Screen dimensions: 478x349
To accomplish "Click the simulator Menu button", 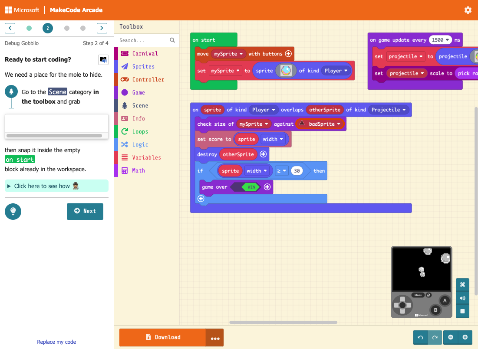I will (x=418, y=295).
